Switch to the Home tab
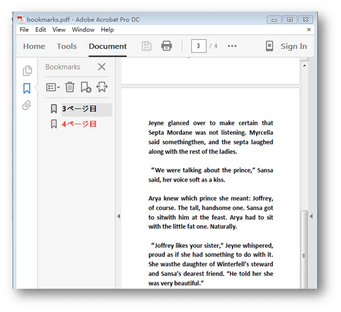 (34, 46)
